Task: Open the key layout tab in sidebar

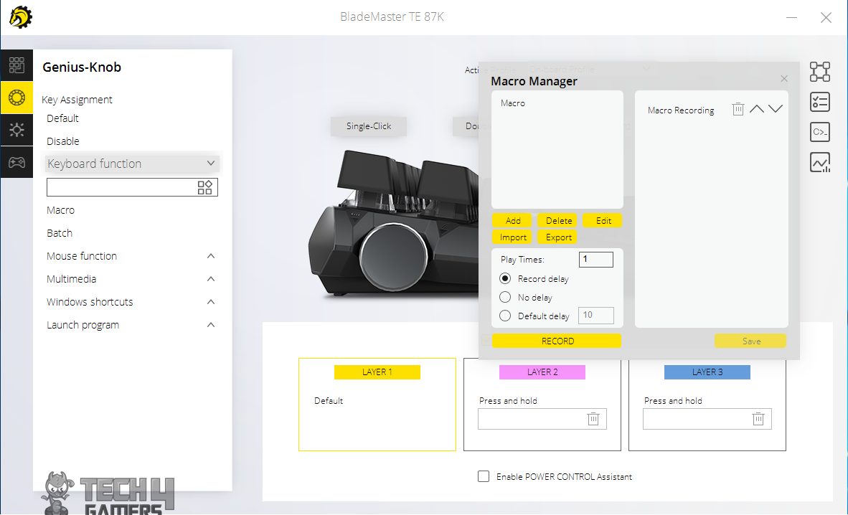Action: coord(17,65)
